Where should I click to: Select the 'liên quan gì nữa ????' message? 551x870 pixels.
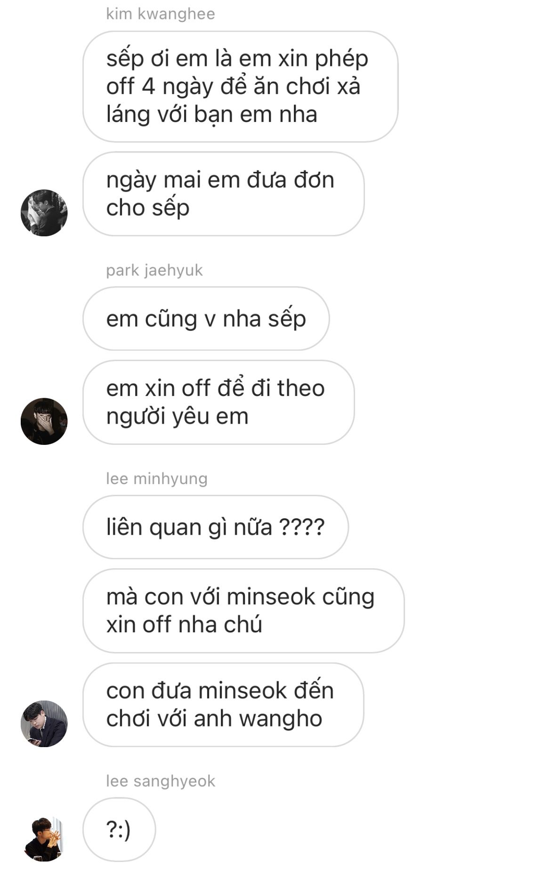point(216,527)
